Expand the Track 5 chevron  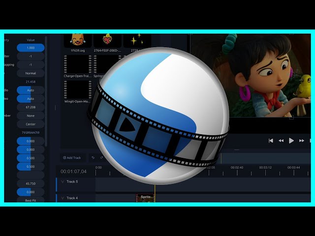click(x=63, y=182)
